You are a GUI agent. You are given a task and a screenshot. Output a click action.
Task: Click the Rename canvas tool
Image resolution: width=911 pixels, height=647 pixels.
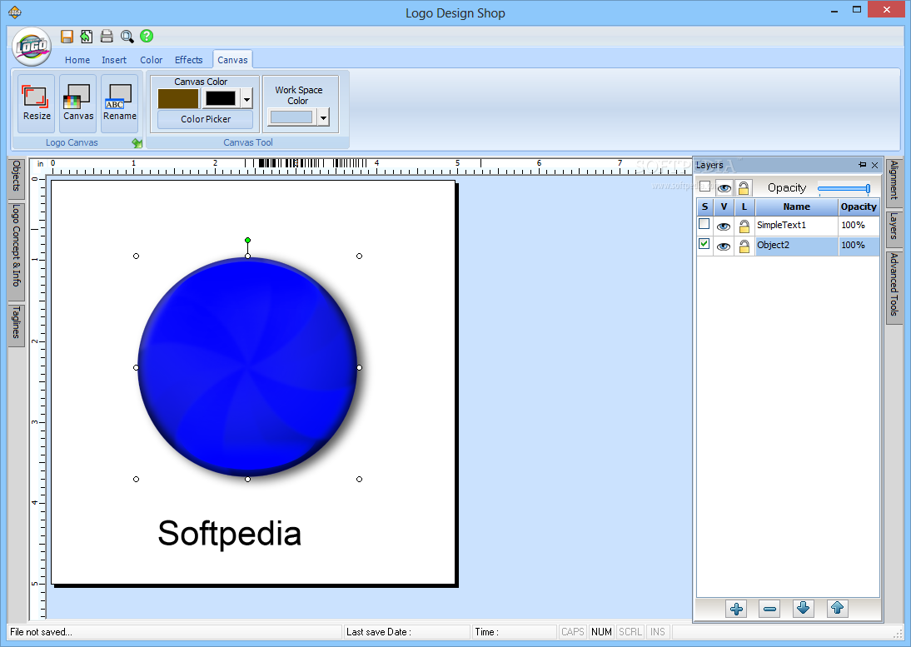[120, 103]
